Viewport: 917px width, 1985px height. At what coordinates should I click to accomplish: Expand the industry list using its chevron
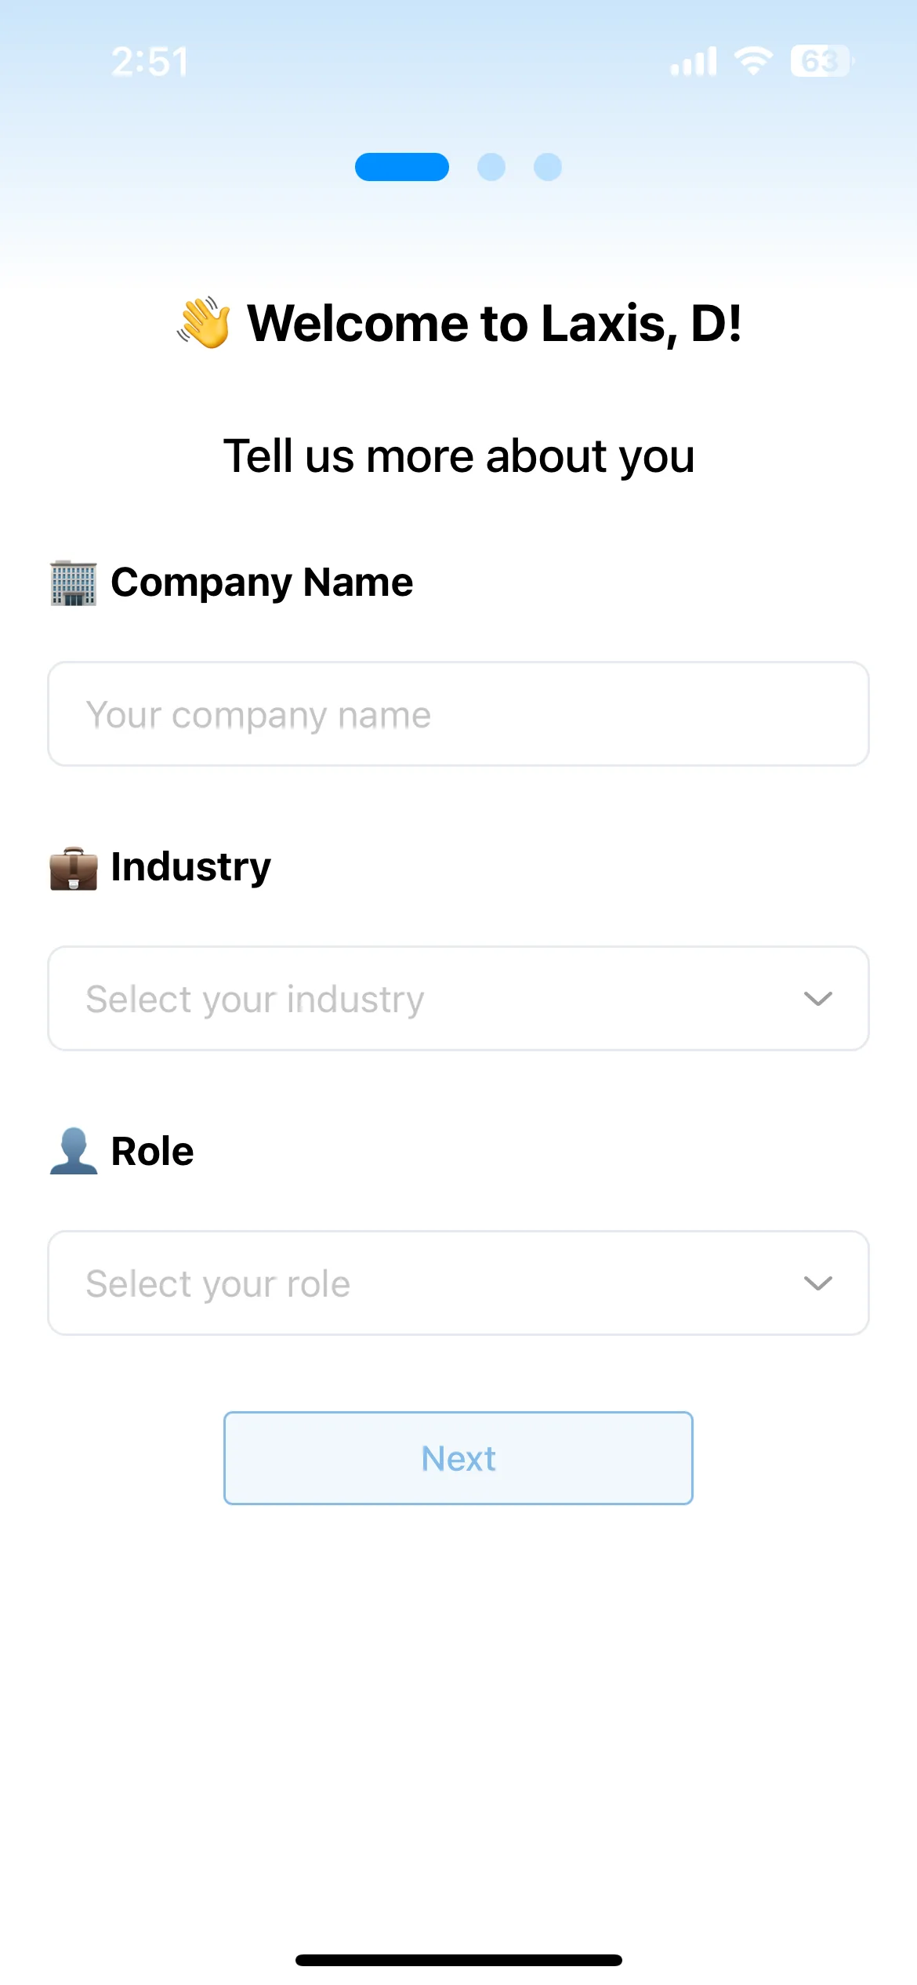[818, 999]
